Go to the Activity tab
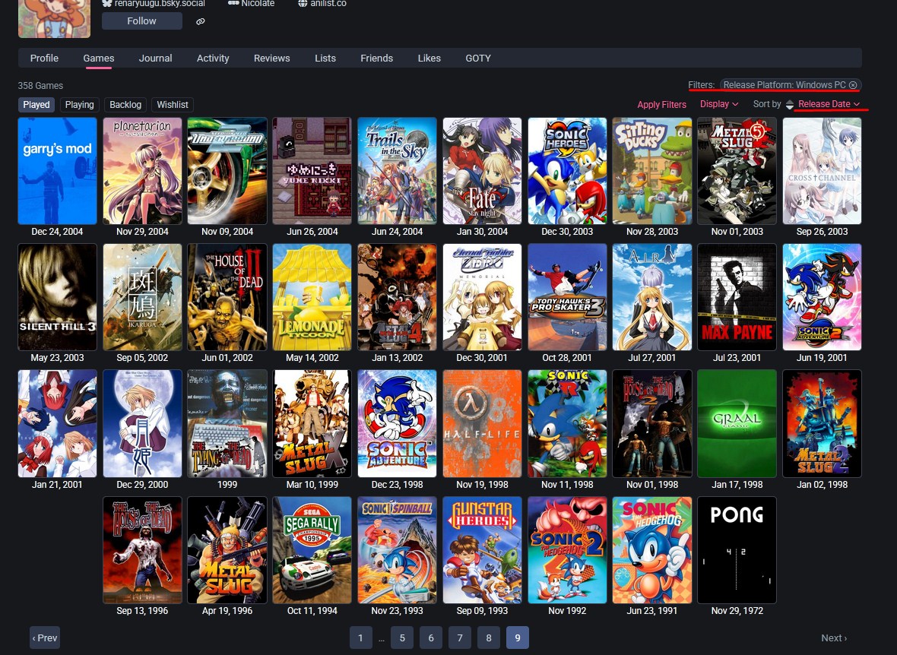This screenshot has height=655, width=897. (x=213, y=58)
